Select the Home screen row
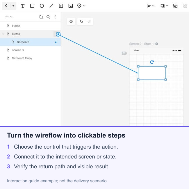 pyautogui.click(x=30, y=26)
